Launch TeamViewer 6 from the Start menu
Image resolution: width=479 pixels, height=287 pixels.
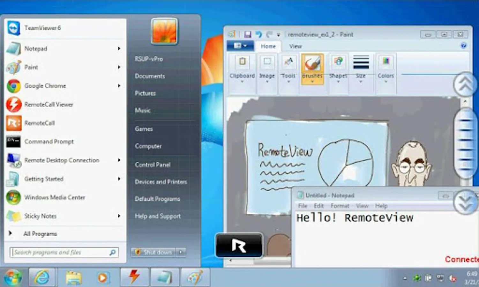(x=65, y=28)
